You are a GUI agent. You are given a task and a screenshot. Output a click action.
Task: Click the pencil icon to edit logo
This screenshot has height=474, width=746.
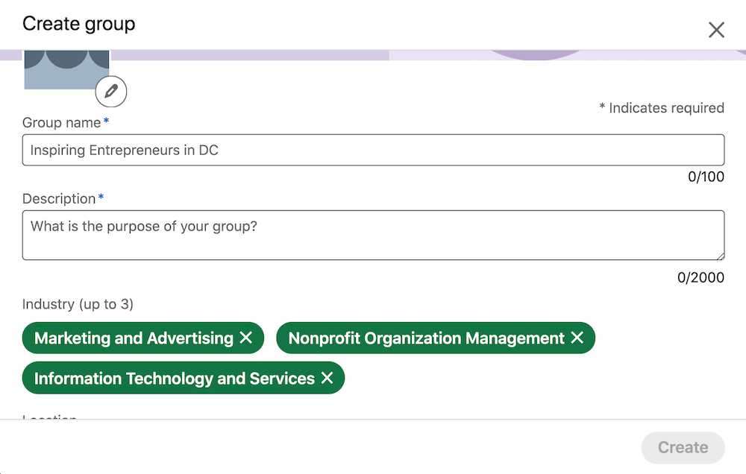pyautogui.click(x=111, y=91)
